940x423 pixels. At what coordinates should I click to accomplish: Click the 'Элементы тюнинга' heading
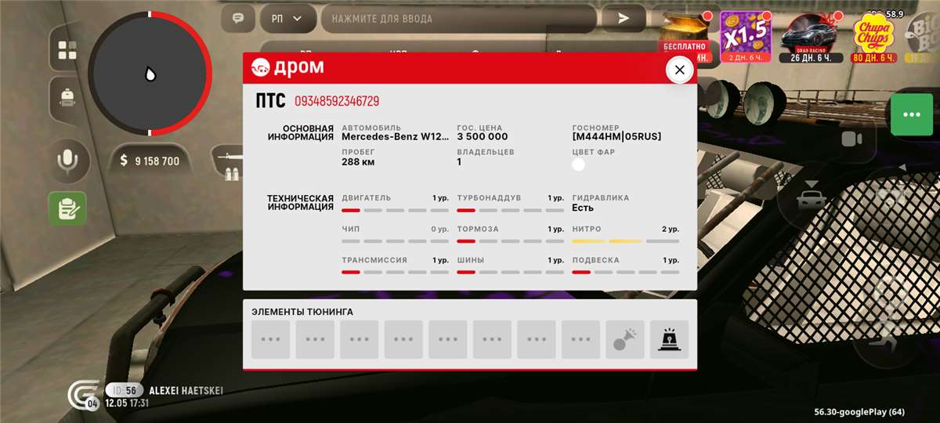[302, 312]
